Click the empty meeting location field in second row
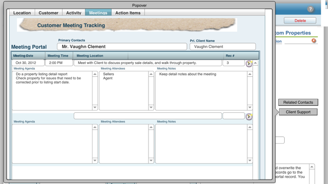The image size is (328, 184). pyautogui.click(x=148, y=116)
